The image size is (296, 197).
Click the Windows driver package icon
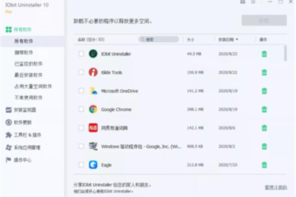tap(93, 146)
